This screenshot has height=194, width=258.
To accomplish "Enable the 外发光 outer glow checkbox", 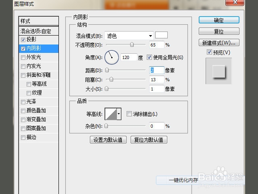I will [23, 57].
